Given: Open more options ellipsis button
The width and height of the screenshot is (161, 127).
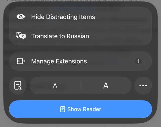Looking at the screenshot, I should (143, 85).
